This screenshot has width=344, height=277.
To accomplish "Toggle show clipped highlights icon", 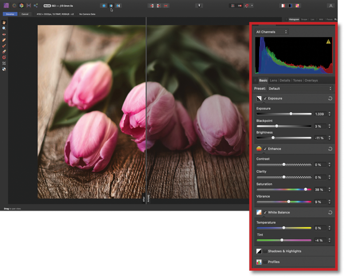I will [x=283, y=6].
